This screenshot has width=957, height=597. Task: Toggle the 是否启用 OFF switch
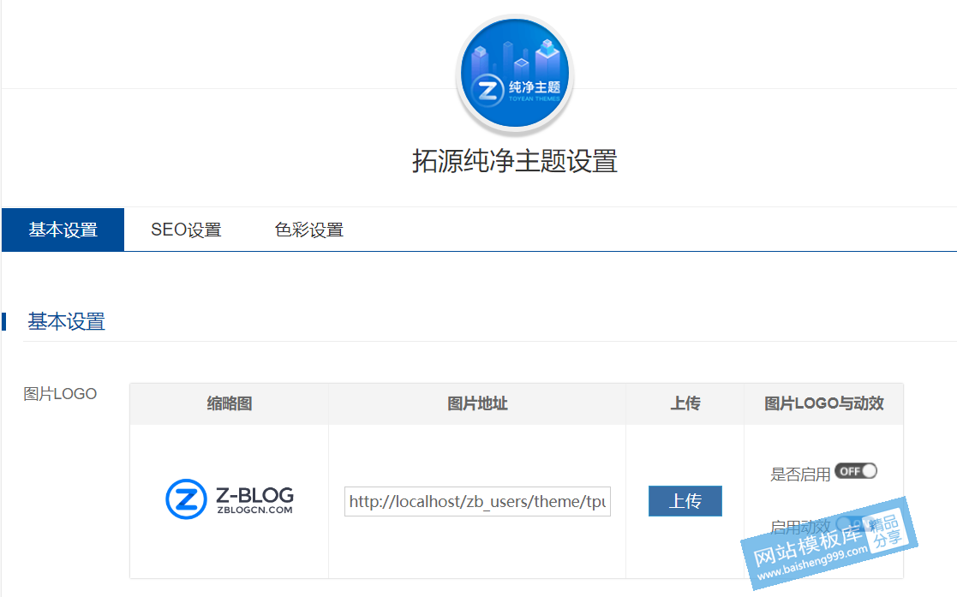(x=856, y=471)
